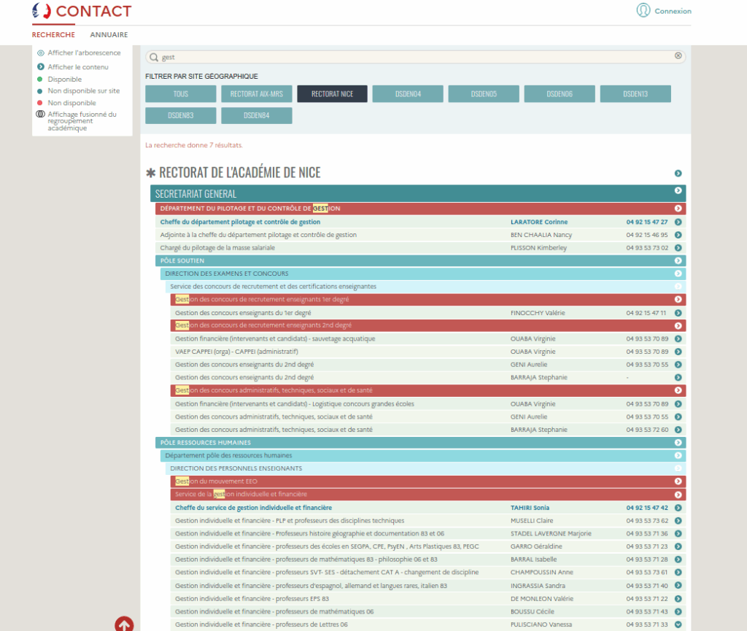
Task: Click arrow icon beside LARATORE Corinne row
Action: tap(678, 222)
